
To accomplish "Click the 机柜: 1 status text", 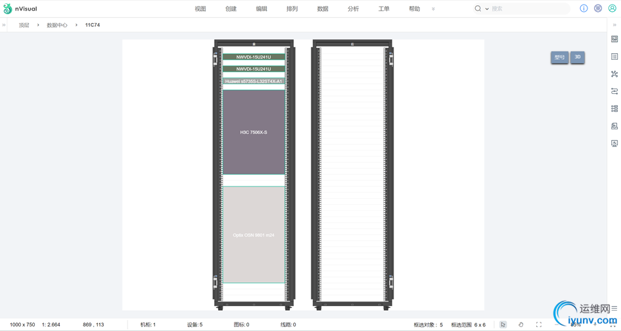I will tap(148, 324).
